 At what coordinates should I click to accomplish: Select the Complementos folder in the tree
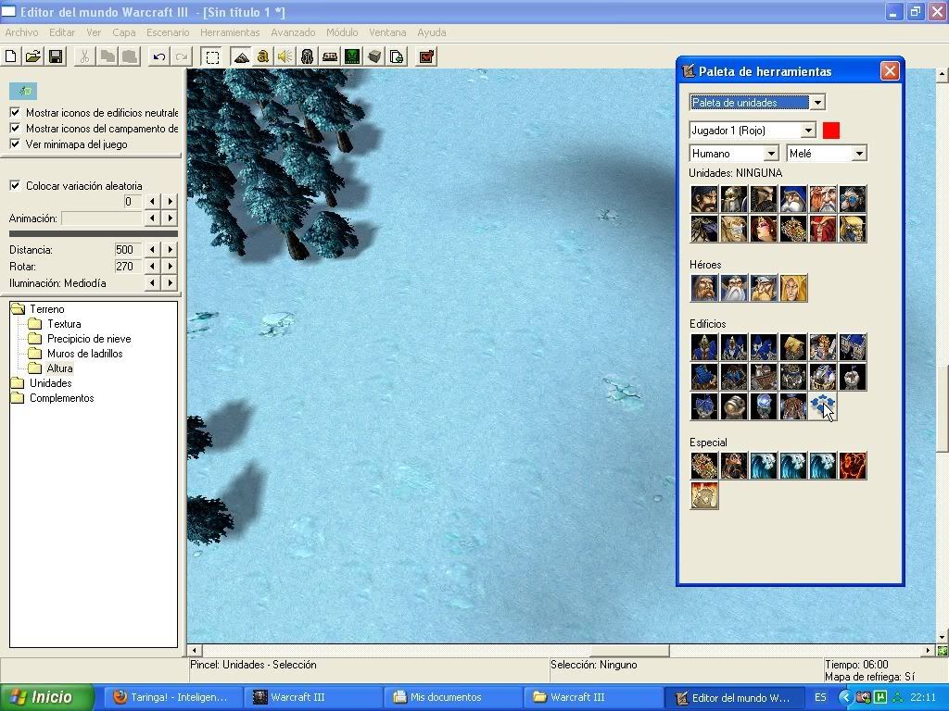(x=62, y=398)
